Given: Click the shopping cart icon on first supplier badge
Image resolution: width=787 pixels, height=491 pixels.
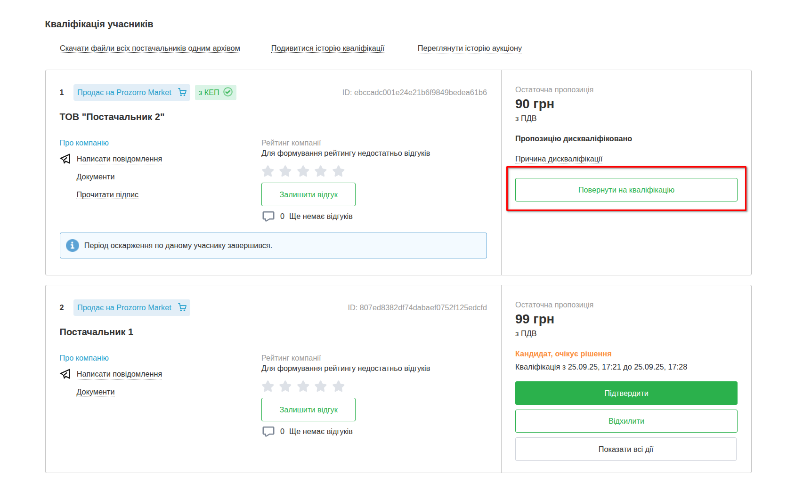Looking at the screenshot, I should 182,92.
